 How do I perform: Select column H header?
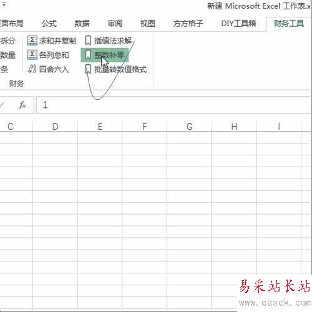click(x=234, y=126)
